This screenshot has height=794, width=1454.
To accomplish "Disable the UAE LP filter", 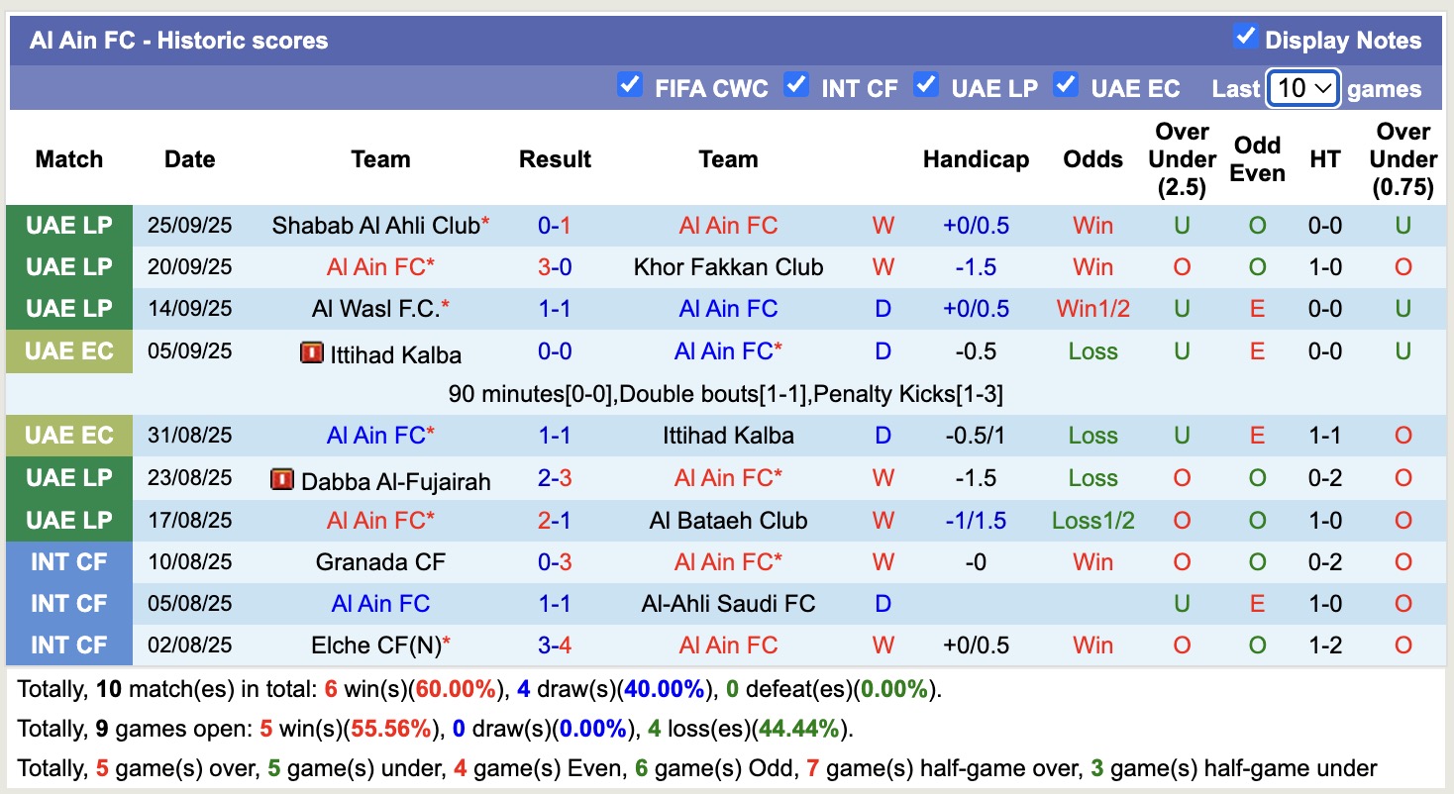I will [x=927, y=86].
